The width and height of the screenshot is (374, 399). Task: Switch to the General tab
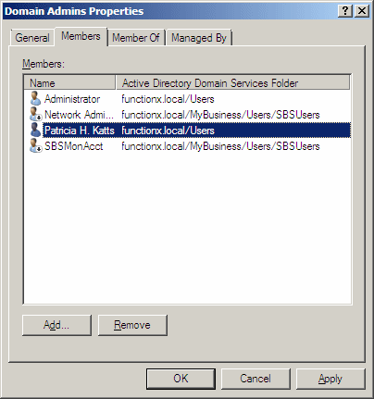[32, 38]
